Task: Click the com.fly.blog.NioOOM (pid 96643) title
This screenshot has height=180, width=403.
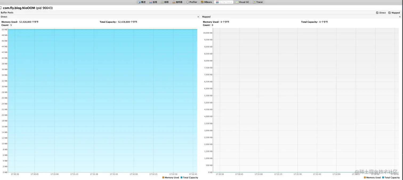Action: (x=28, y=8)
